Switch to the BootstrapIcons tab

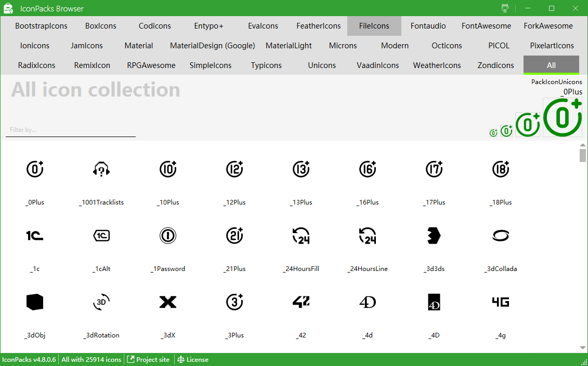41,26
